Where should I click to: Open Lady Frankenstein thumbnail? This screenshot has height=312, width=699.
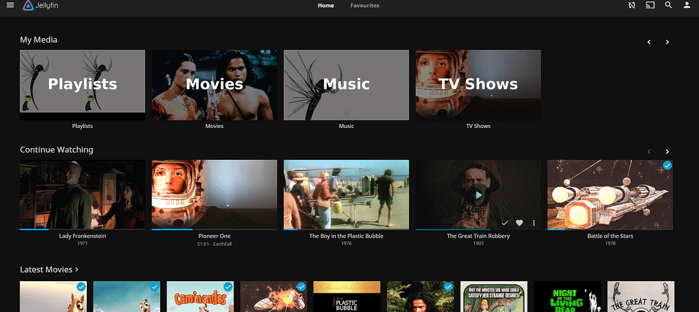pyautogui.click(x=82, y=195)
